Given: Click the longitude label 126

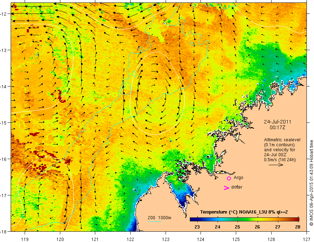Looking at the screenshot, I should click(x=271, y=239).
